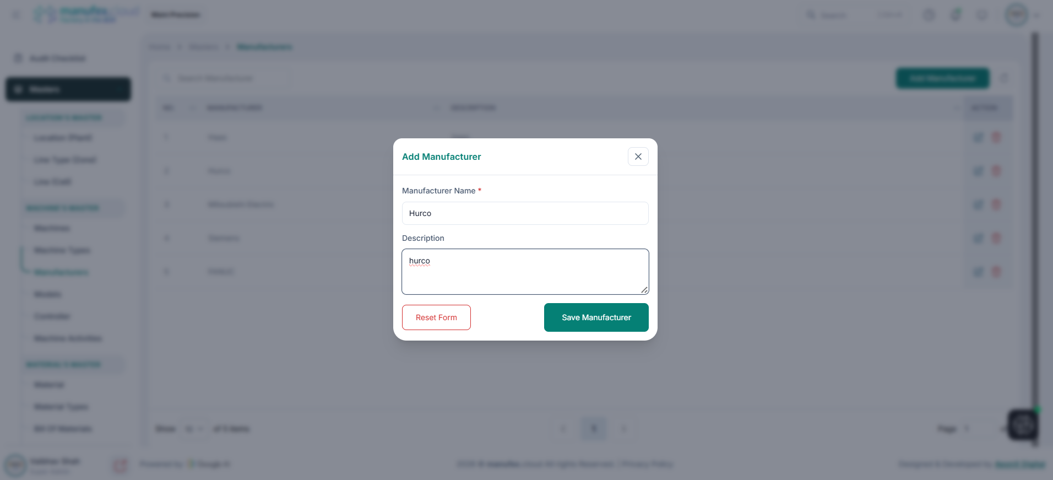
Task: Click the edit icon in the first row
Action: pos(978,137)
